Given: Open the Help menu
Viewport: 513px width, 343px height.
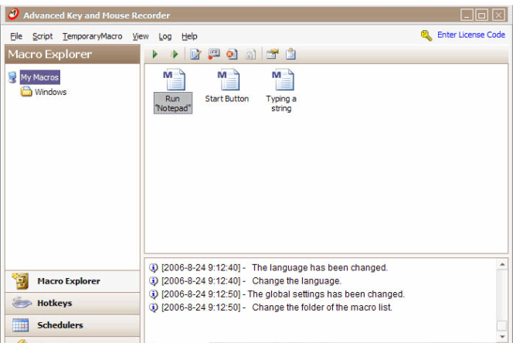Looking at the screenshot, I should pyautogui.click(x=189, y=36).
